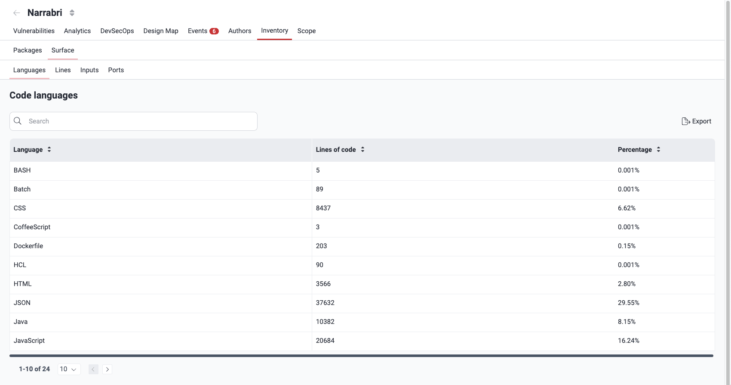Click the 6.62% percentage value
731x385 pixels.
coord(627,208)
